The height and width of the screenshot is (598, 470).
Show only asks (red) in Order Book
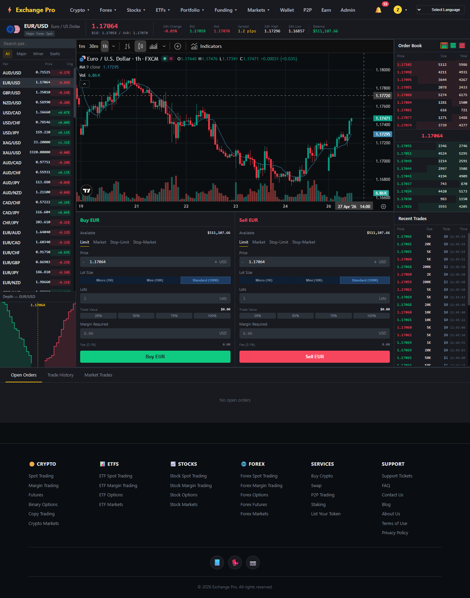(x=462, y=45)
